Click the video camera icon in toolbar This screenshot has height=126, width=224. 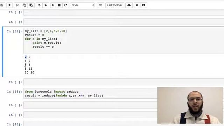(x=143, y=5)
